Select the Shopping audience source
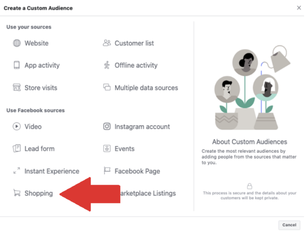 click(38, 193)
